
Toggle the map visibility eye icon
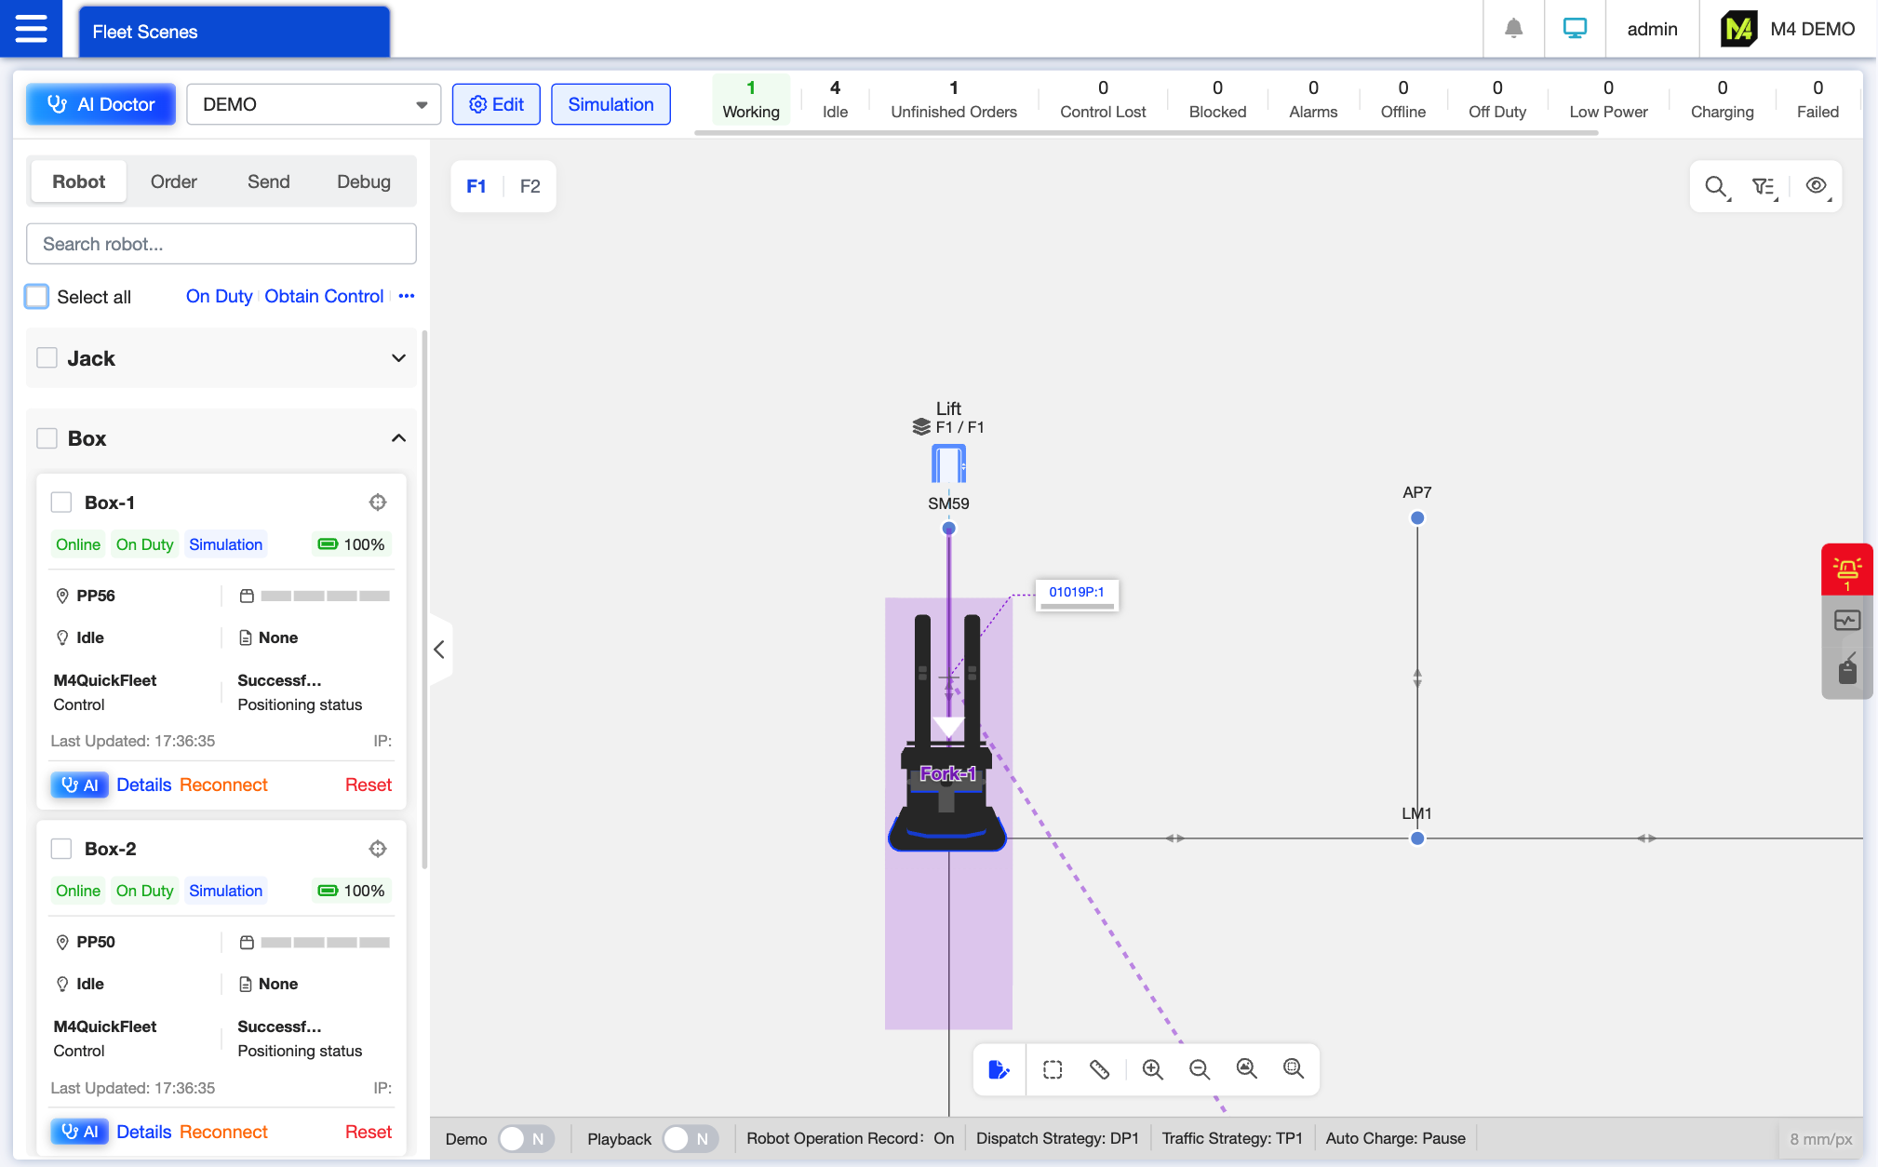pyautogui.click(x=1816, y=186)
